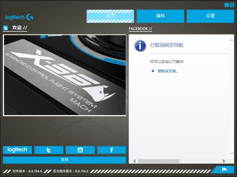Click the 欢迎 // heading
The height and width of the screenshot is (177, 237).
[20, 28]
